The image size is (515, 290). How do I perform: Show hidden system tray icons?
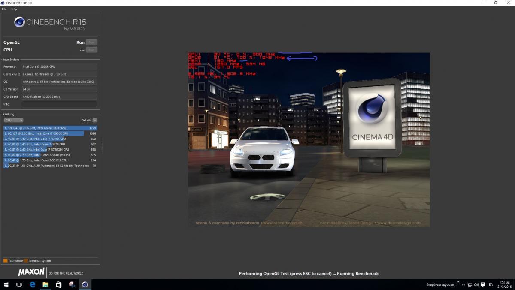coord(463,284)
